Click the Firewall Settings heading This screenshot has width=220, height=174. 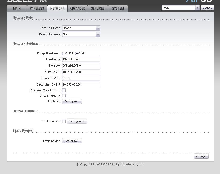click(x=25, y=111)
